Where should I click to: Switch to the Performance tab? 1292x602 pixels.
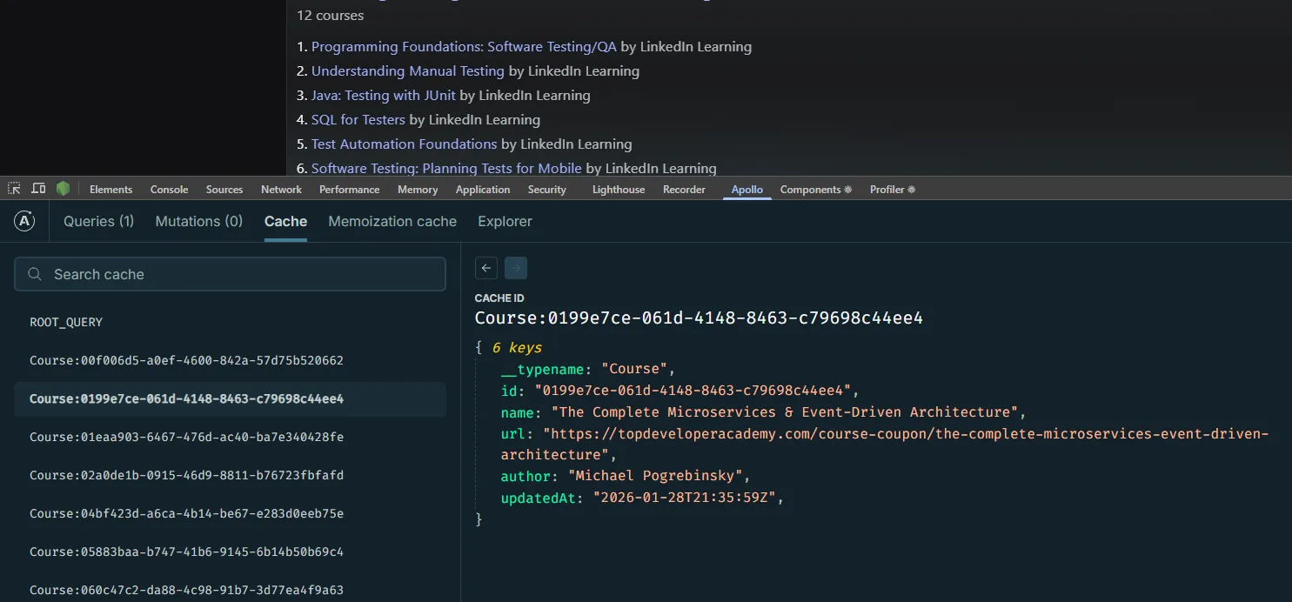[x=349, y=190]
